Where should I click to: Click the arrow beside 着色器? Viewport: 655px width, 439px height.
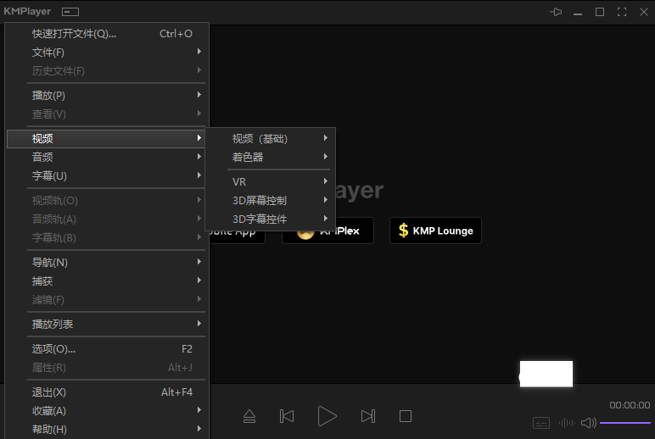tap(326, 157)
